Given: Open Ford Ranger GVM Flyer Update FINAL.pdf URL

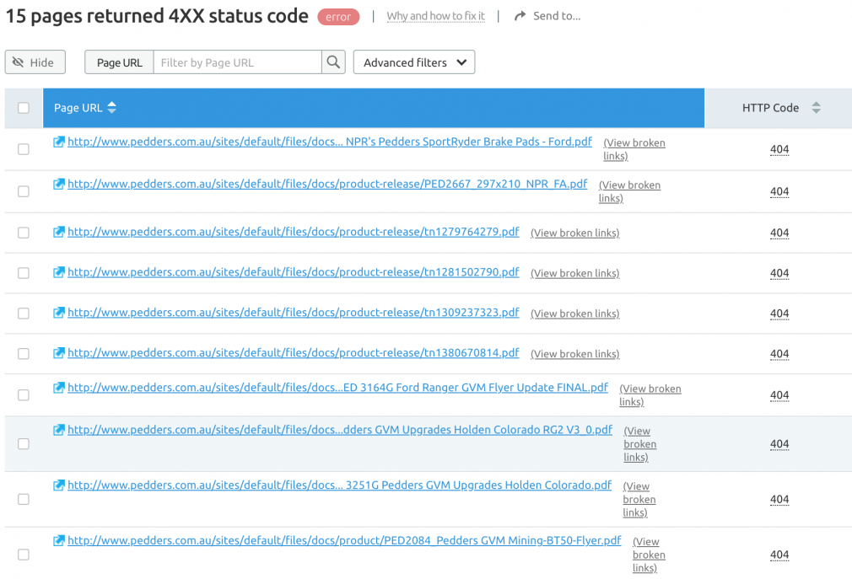Looking at the screenshot, I should pyautogui.click(x=338, y=388).
